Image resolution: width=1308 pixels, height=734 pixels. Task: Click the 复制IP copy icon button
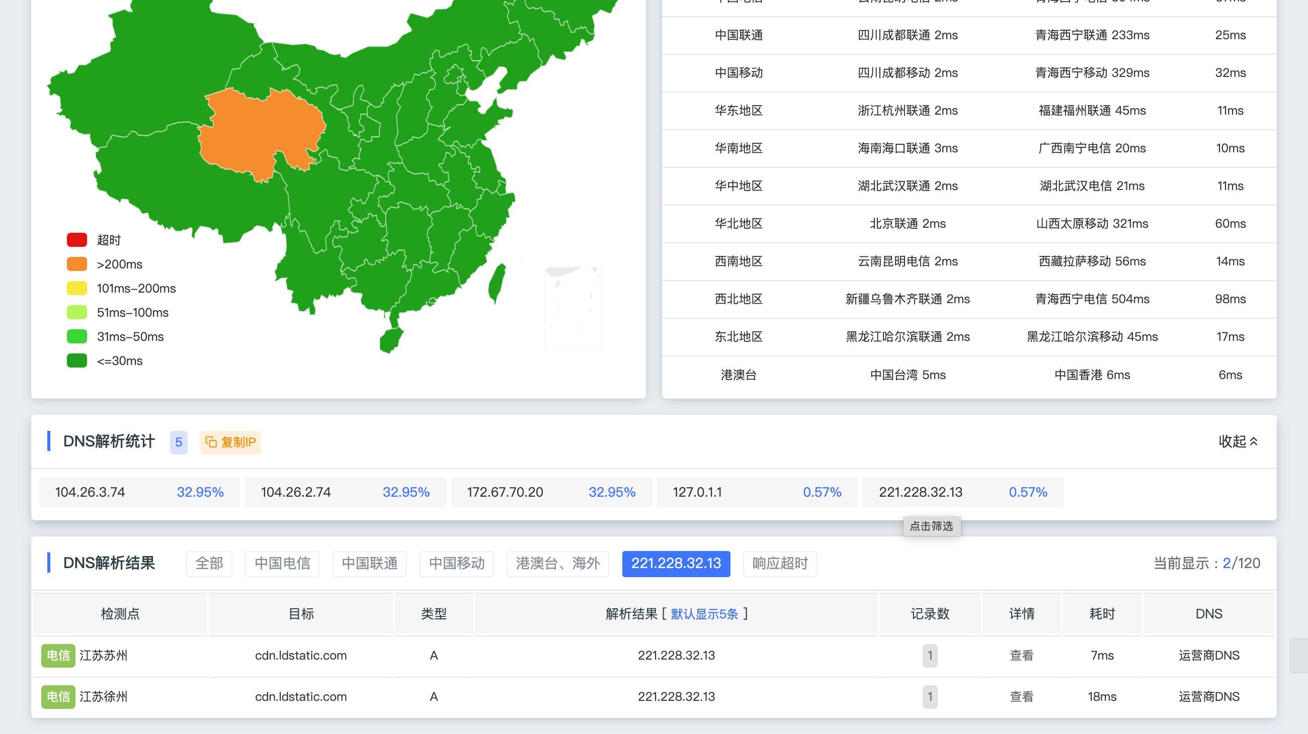tap(230, 442)
